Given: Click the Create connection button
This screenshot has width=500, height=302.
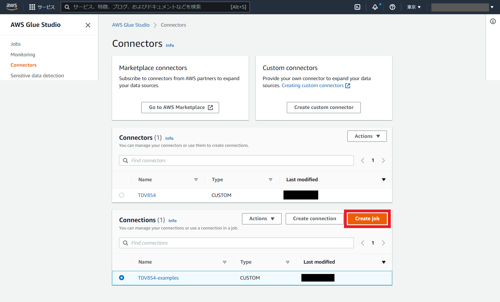Looking at the screenshot, I should coord(315,219).
